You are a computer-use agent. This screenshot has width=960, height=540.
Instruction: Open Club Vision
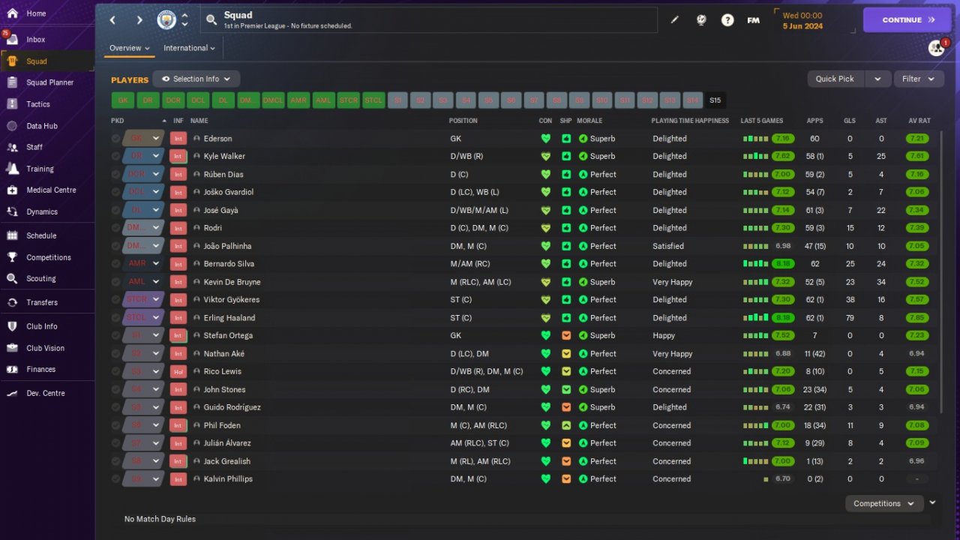click(45, 348)
